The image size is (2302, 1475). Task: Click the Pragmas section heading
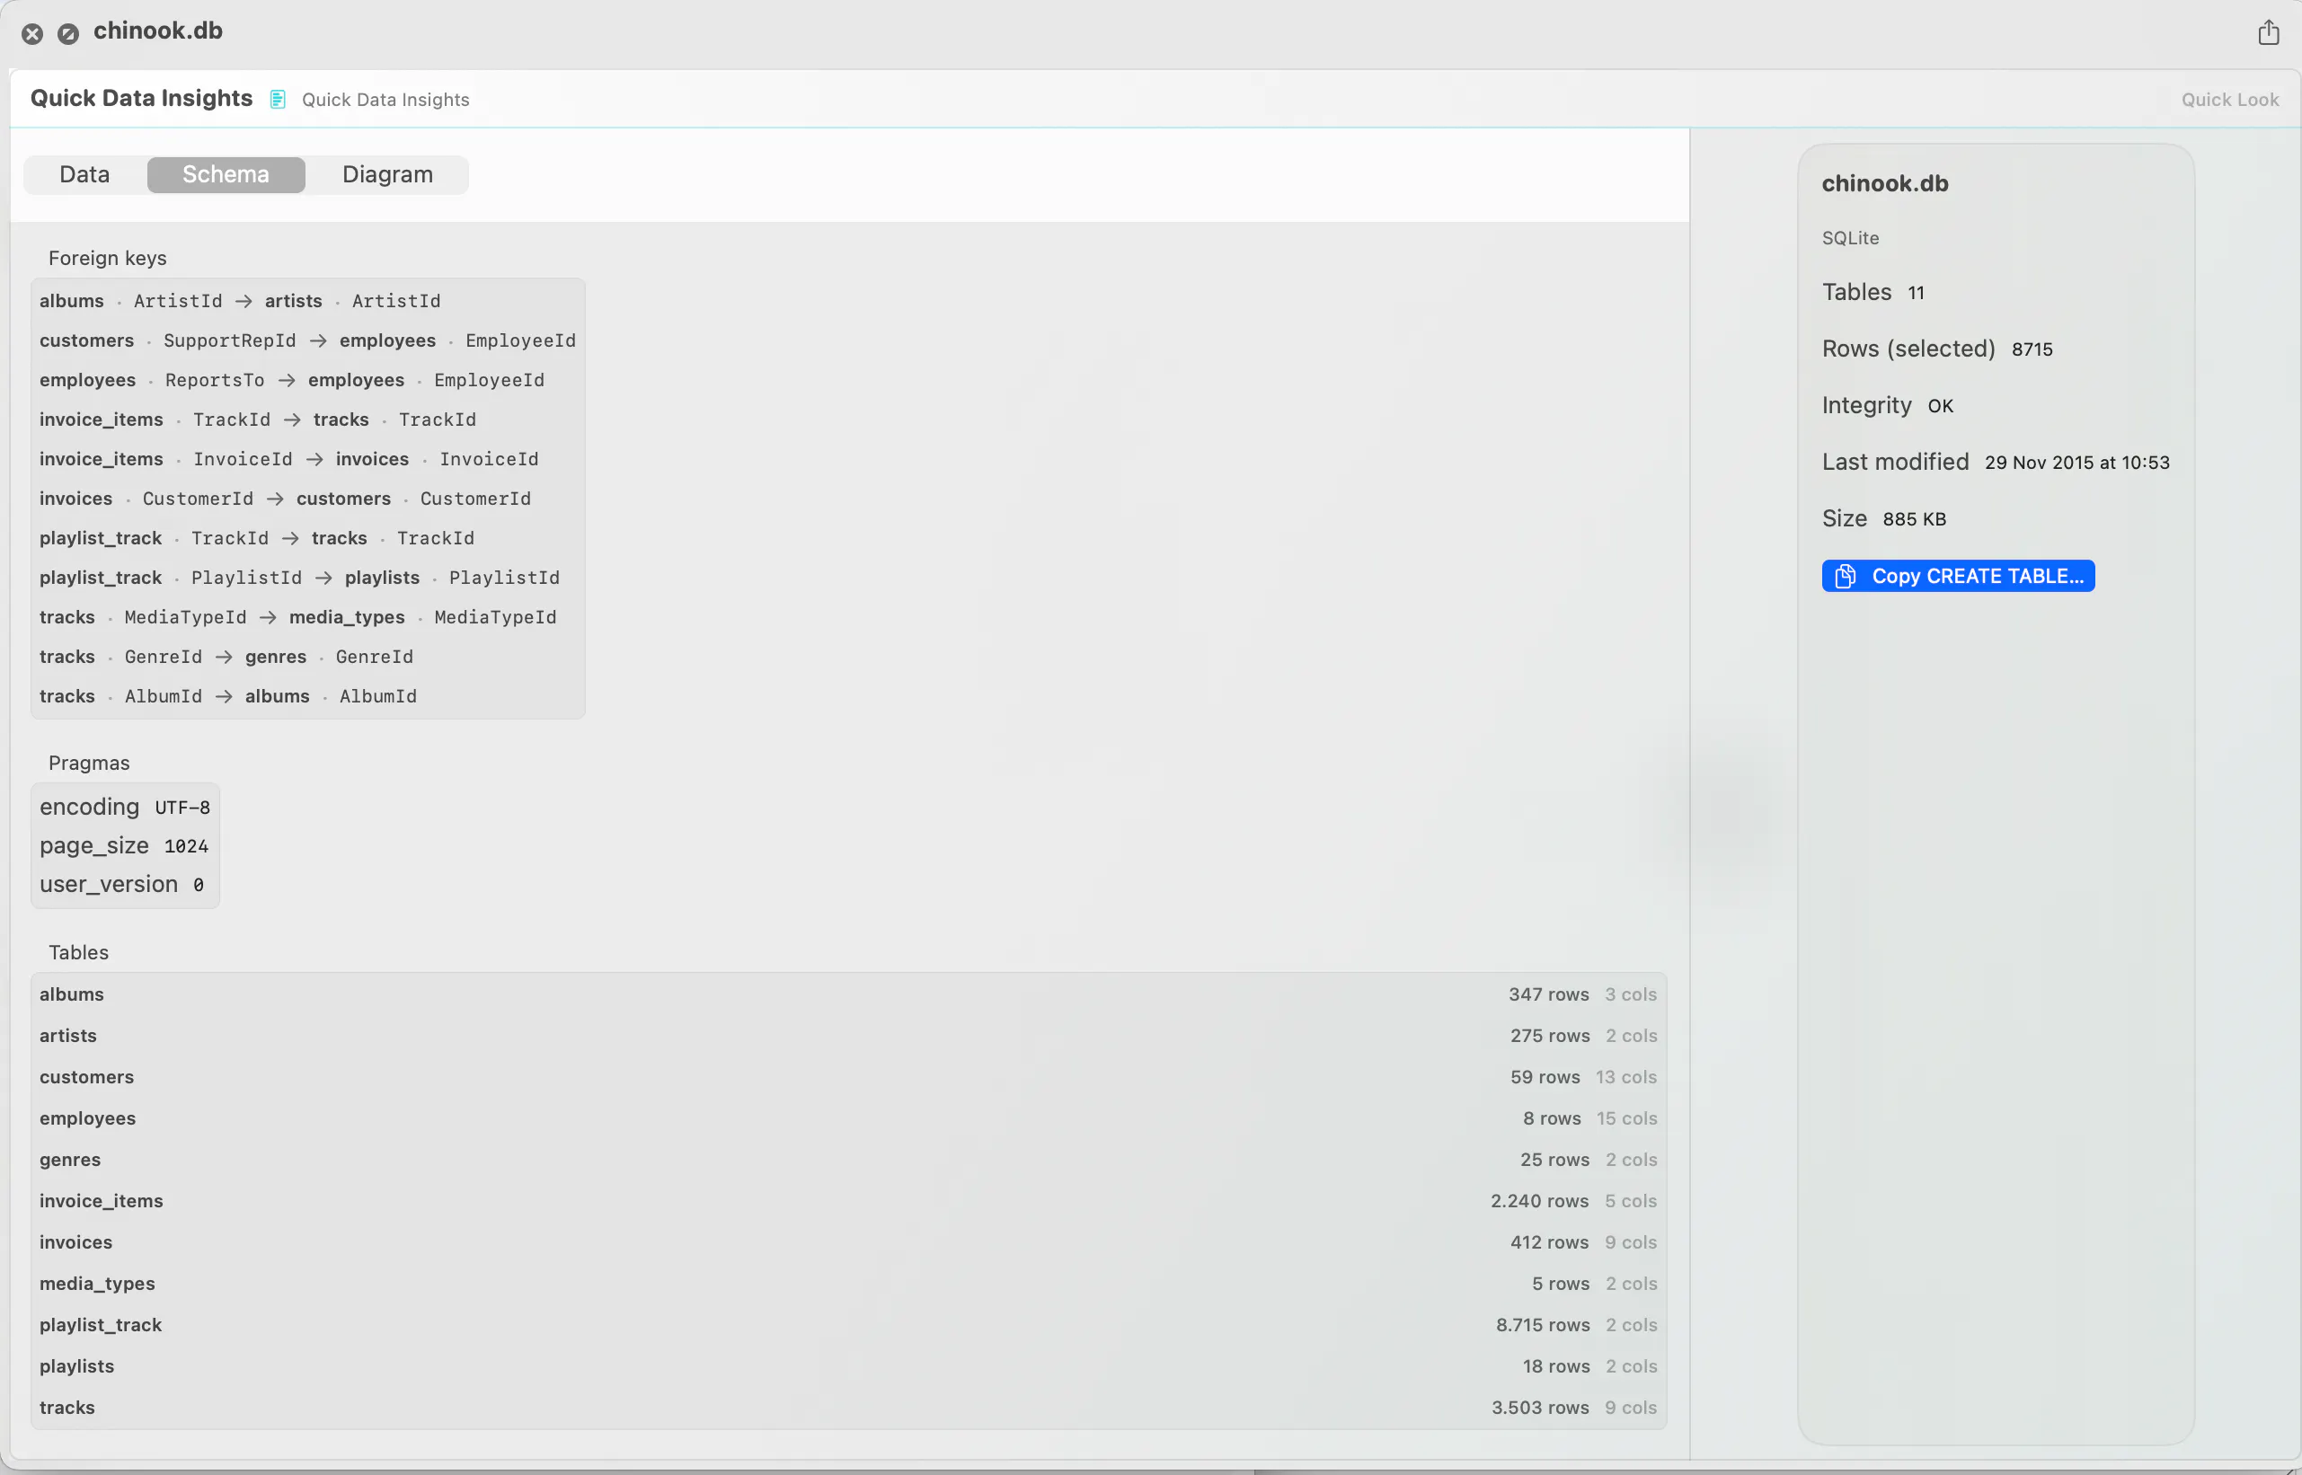pos(89,763)
